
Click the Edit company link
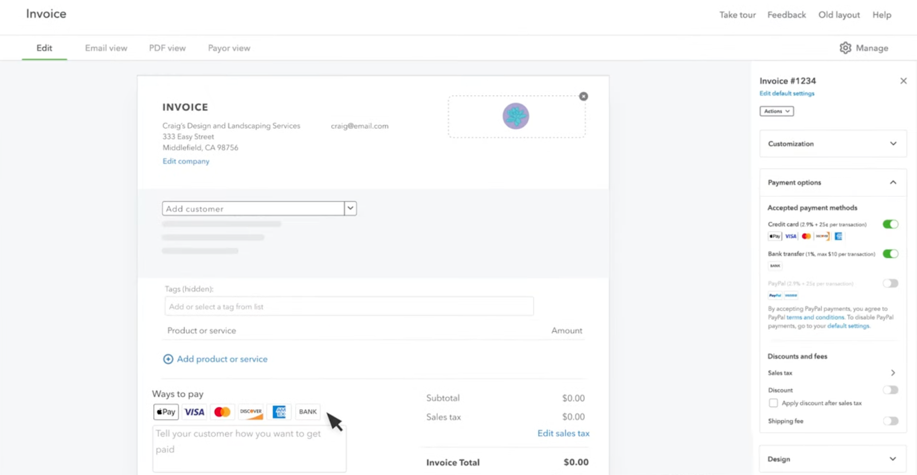tap(186, 162)
